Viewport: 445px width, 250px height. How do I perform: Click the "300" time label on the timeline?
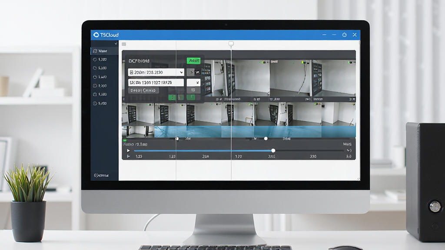pyautogui.click(x=313, y=156)
